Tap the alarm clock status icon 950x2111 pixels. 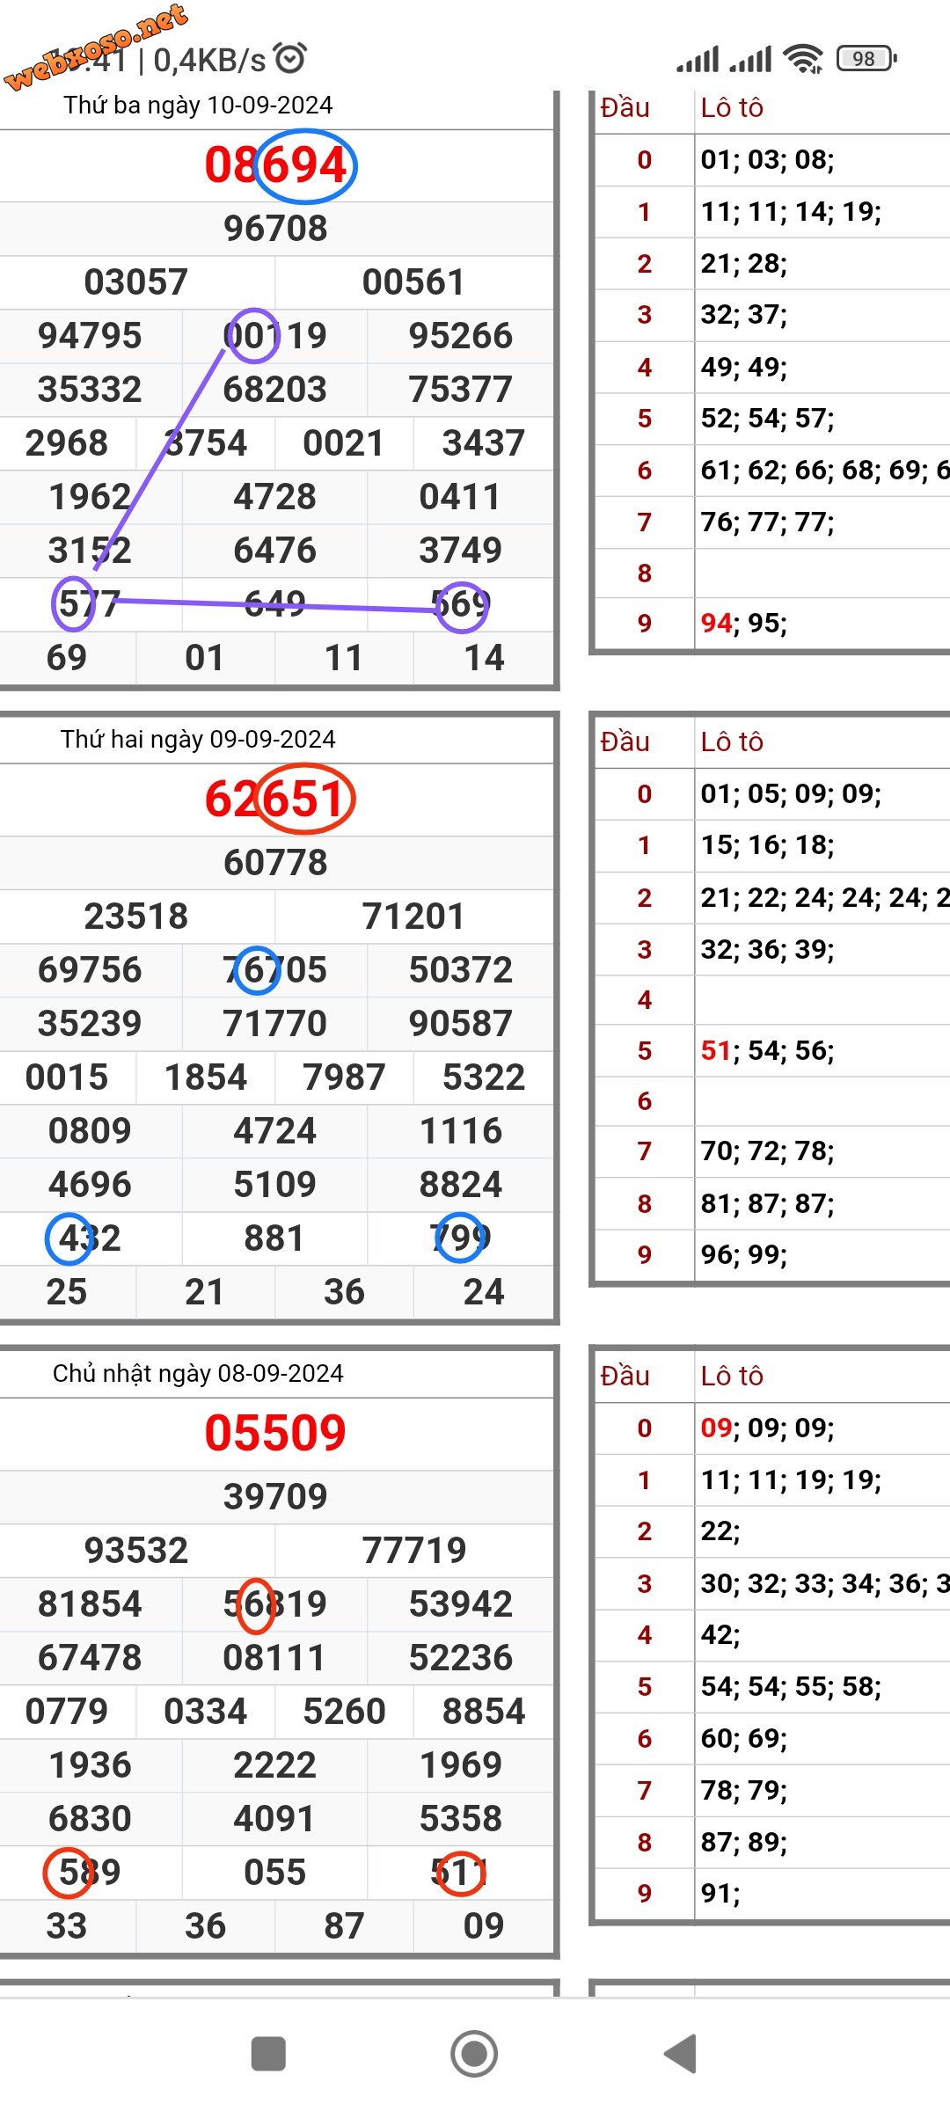pyautogui.click(x=290, y=59)
